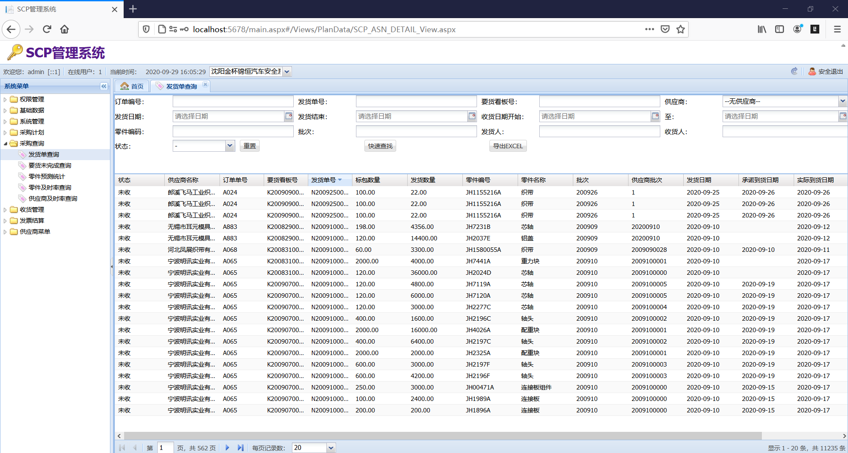Close the 发货单查询 tab
Screen dimensions: 848x453
pos(205,85)
